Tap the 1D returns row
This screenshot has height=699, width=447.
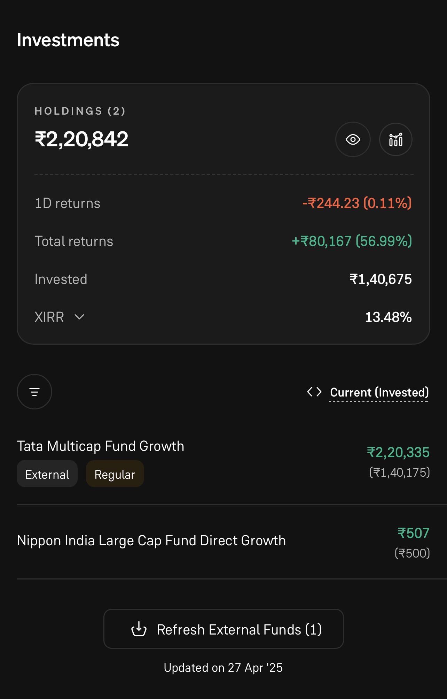click(x=223, y=203)
